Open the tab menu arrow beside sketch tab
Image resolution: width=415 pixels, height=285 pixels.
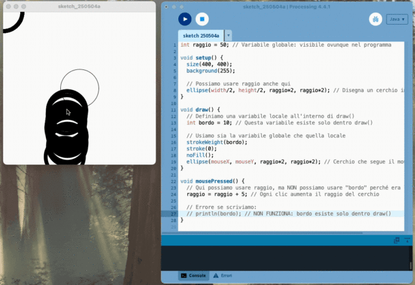coord(229,36)
